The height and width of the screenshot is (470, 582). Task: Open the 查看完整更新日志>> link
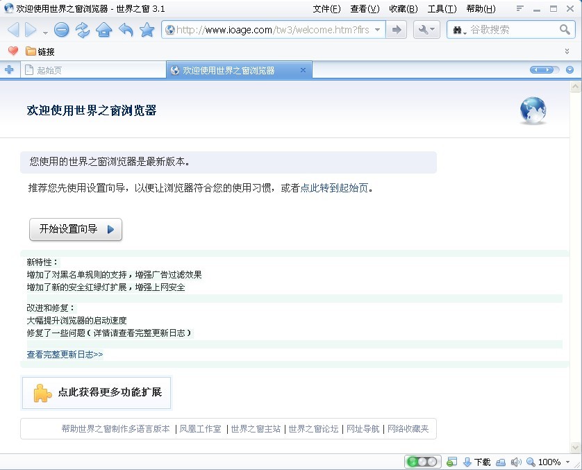pos(65,355)
